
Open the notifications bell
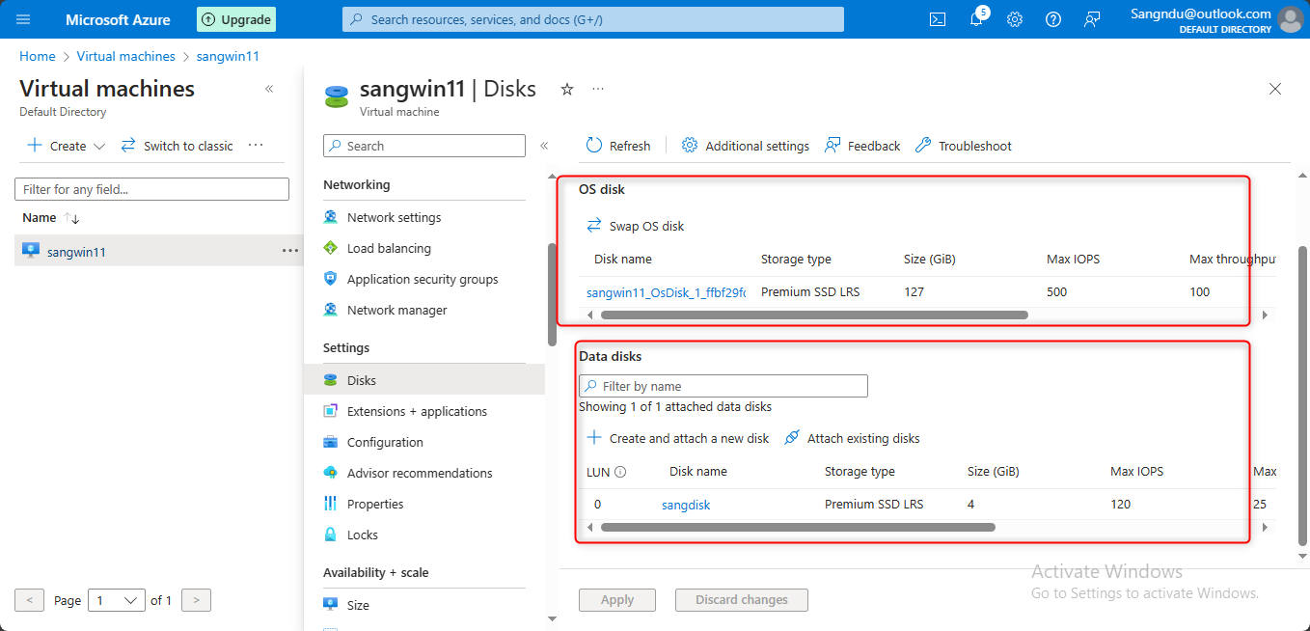click(x=976, y=19)
